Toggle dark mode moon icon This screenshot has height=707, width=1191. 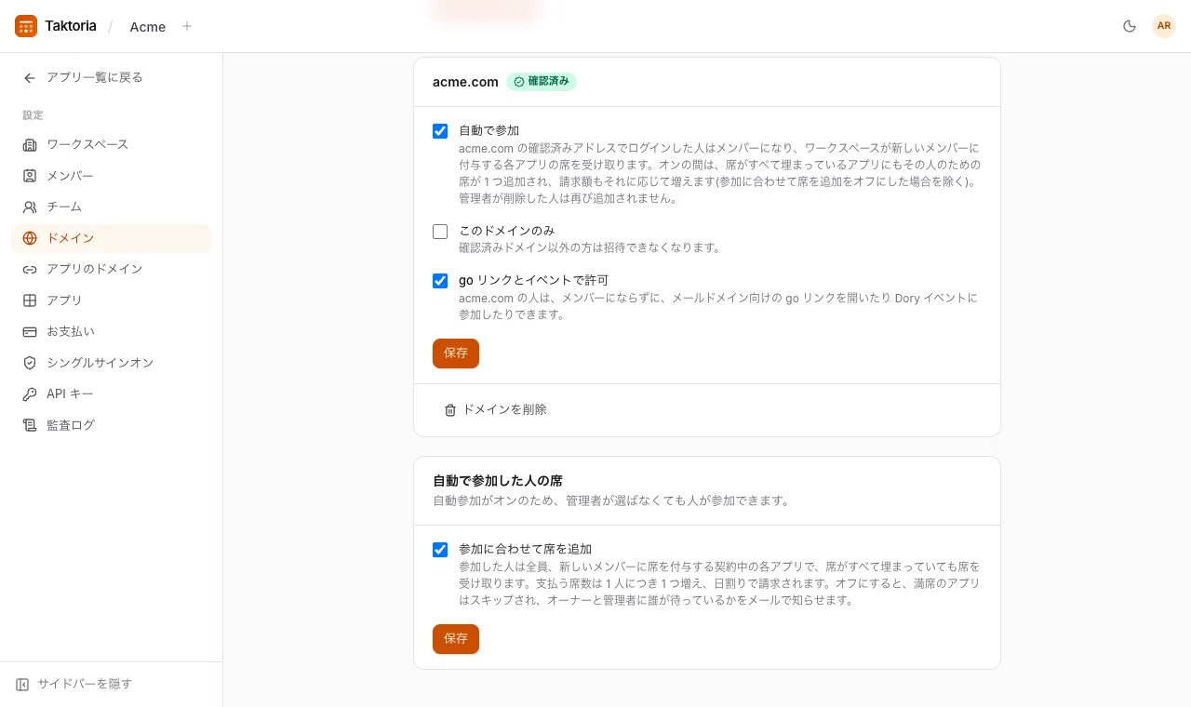(1130, 26)
